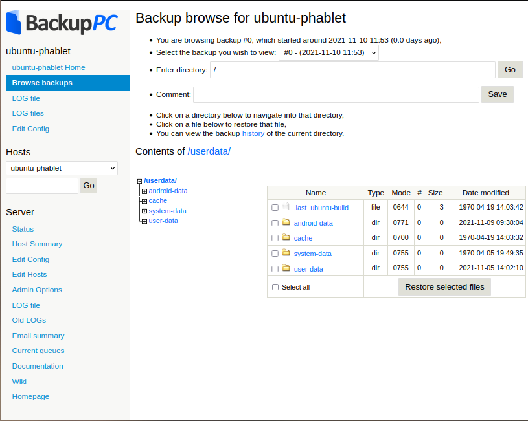Check the user-data row checkbox

coord(275,269)
